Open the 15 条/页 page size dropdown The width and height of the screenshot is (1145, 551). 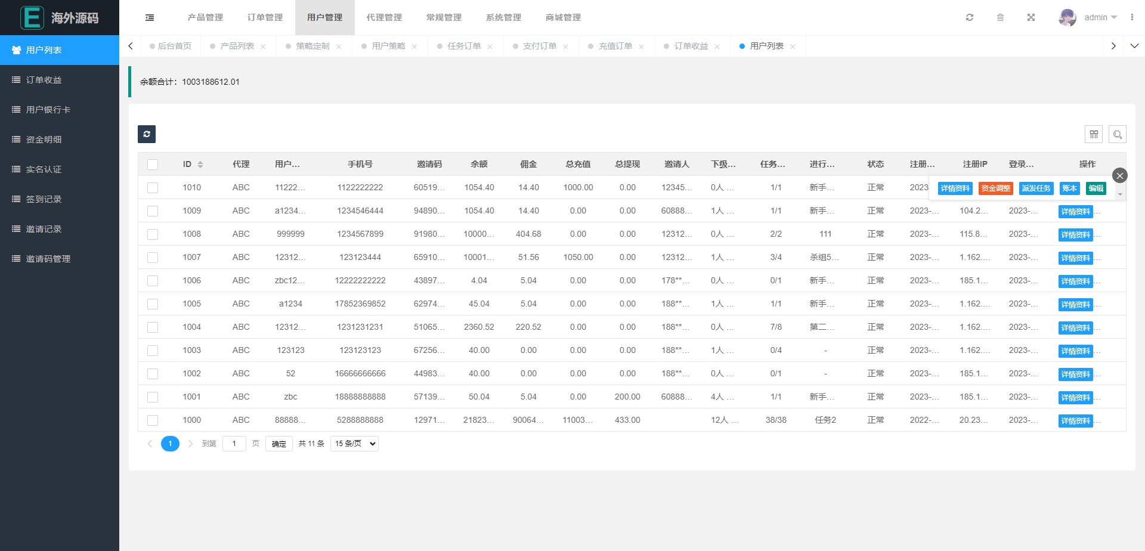(354, 443)
